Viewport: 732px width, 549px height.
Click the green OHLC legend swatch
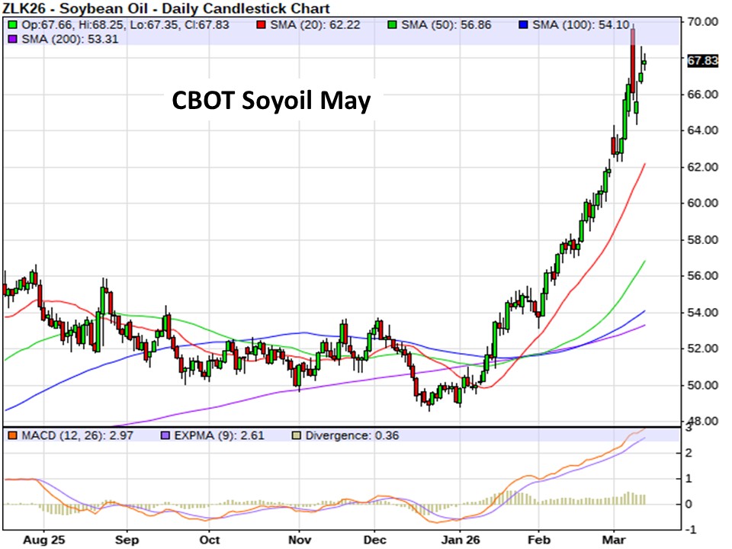[x=11, y=25]
